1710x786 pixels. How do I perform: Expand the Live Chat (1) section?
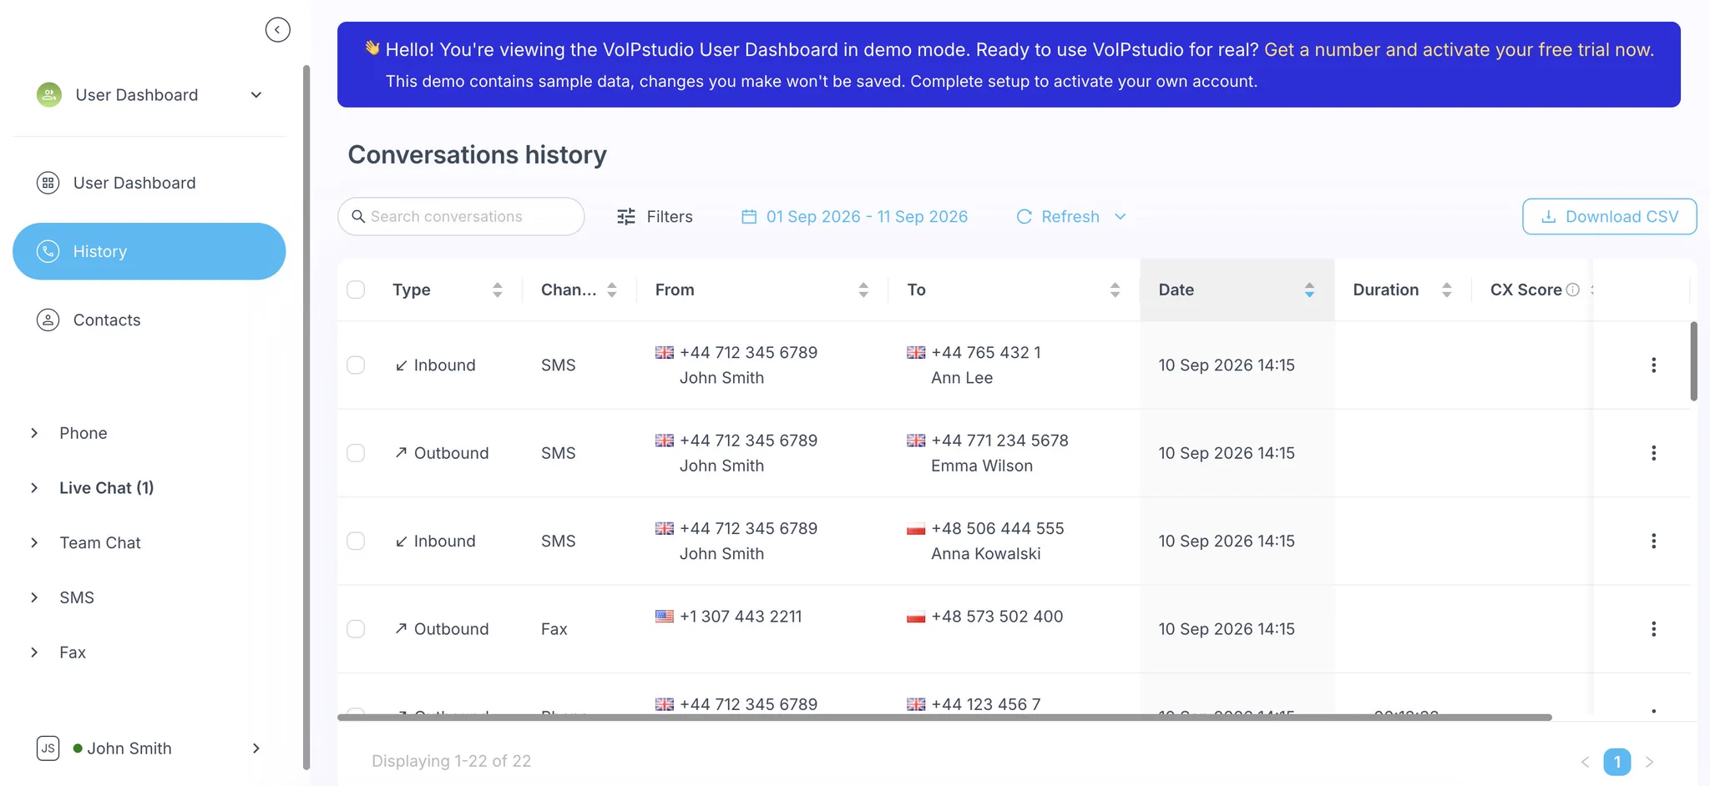pos(34,488)
